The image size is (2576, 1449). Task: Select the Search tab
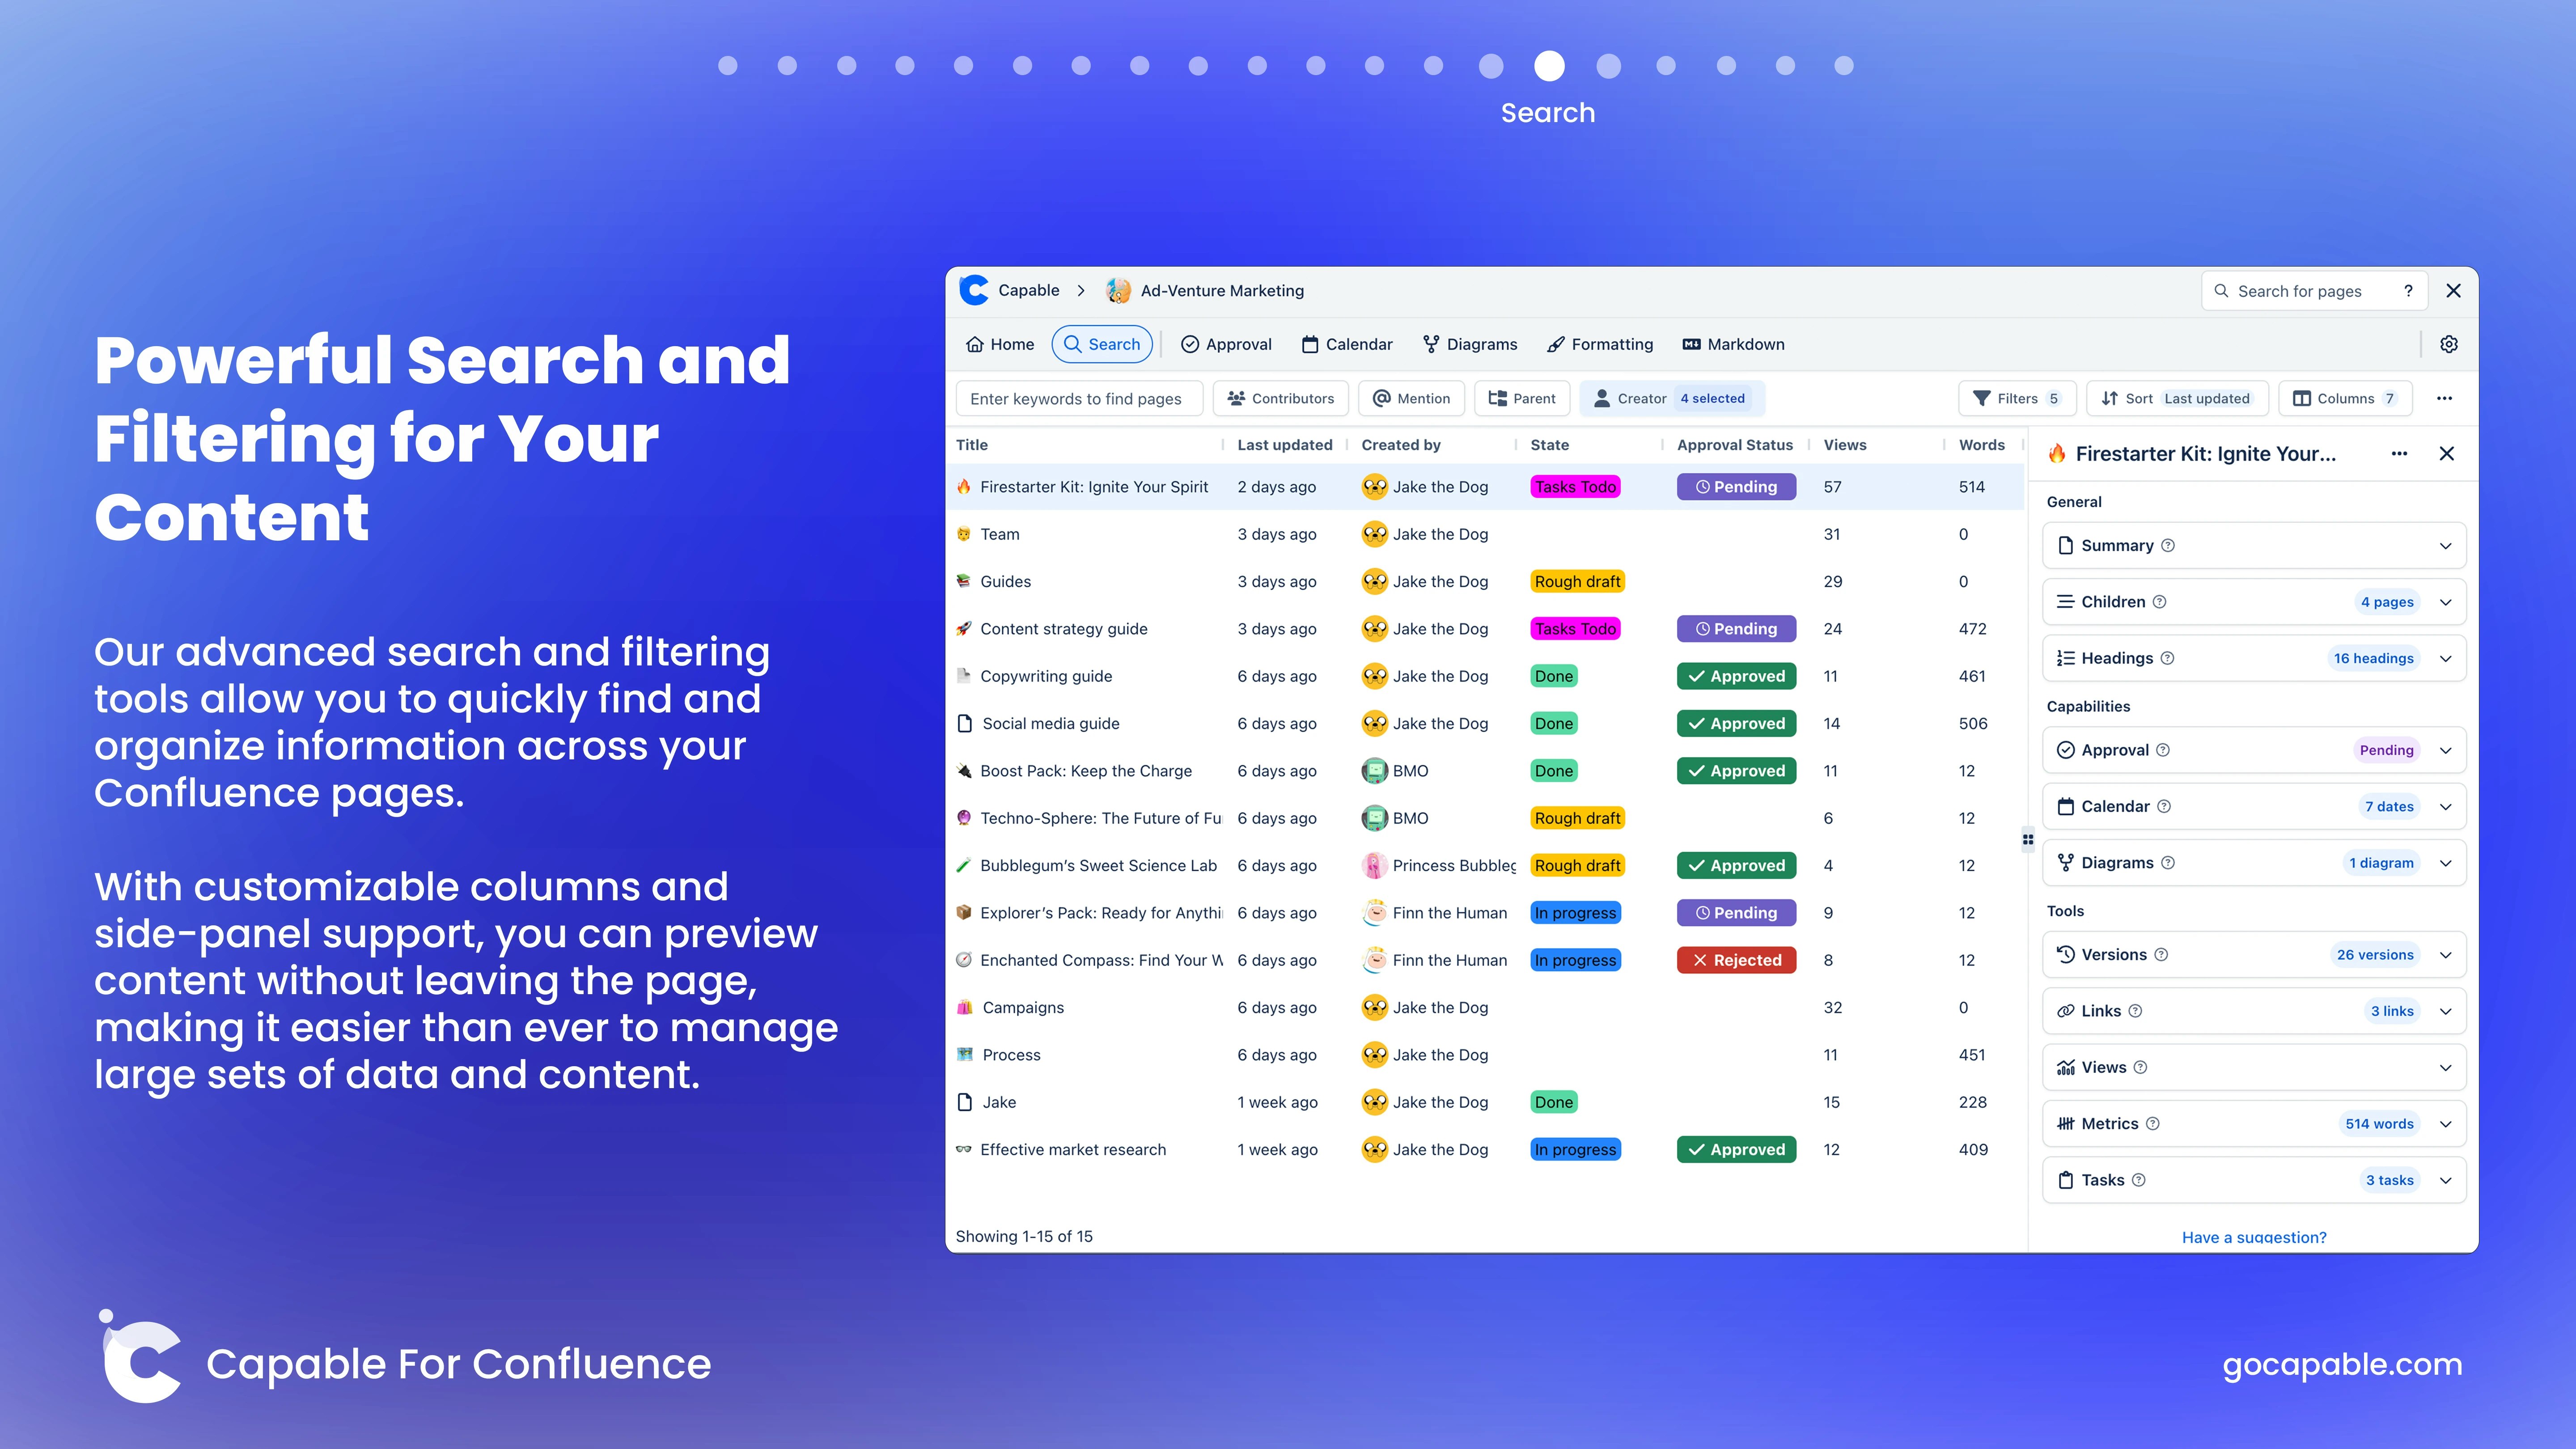(x=1102, y=344)
